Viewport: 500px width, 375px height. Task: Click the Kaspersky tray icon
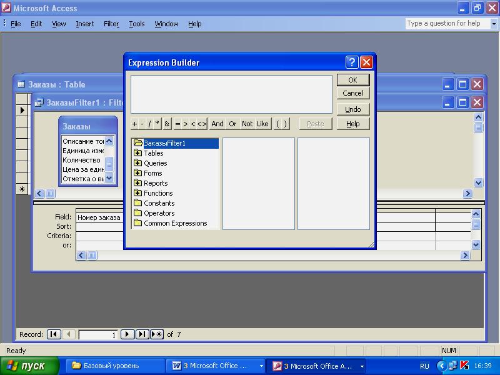(x=464, y=366)
